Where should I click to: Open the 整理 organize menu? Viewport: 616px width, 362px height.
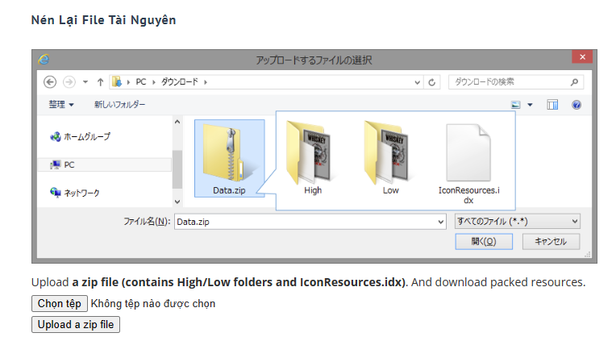pyautogui.click(x=61, y=105)
